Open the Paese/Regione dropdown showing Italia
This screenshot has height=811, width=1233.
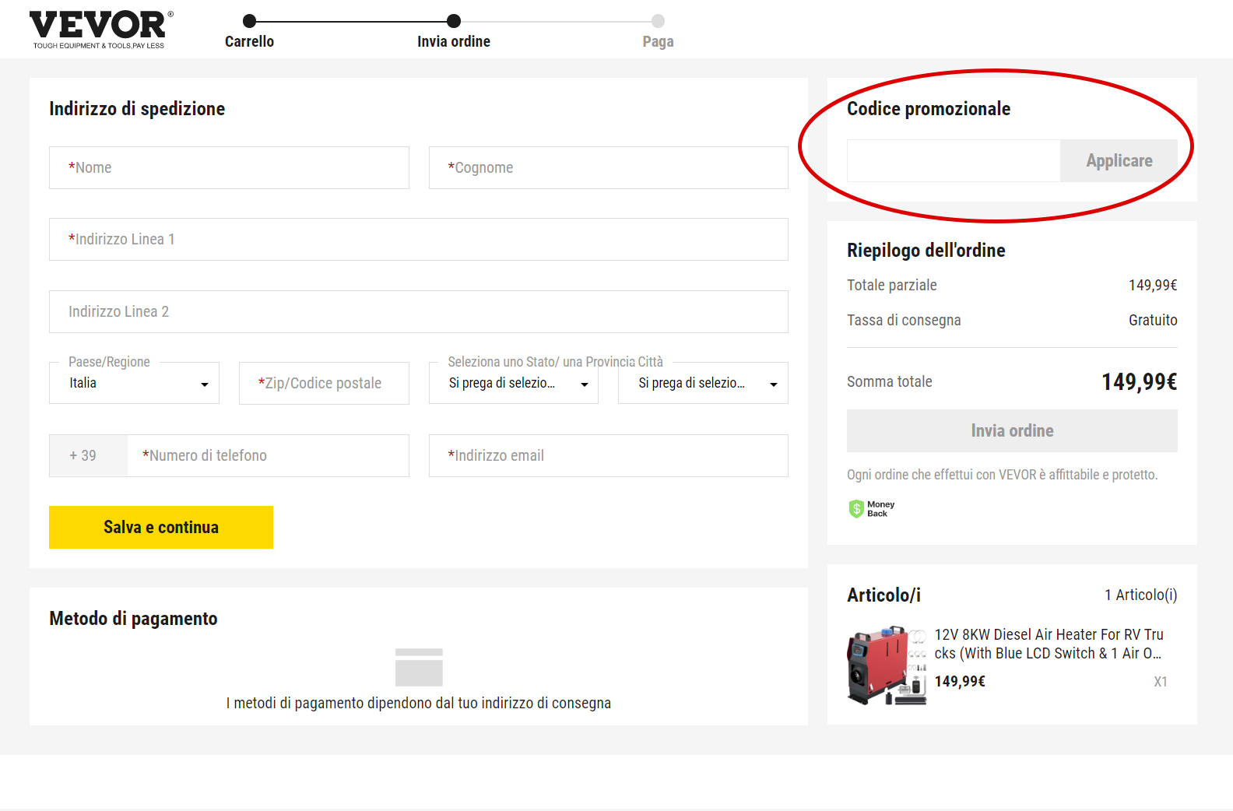pyautogui.click(x=134, y=383)
